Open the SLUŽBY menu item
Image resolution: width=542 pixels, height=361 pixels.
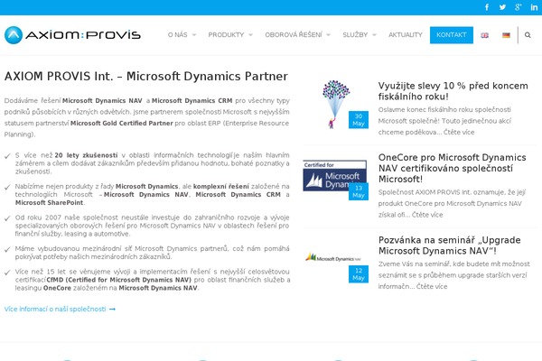tap(355, 35)
